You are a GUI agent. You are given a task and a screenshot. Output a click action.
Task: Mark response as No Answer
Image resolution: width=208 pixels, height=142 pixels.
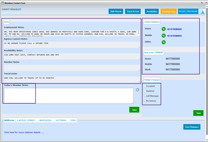[145, 101]
